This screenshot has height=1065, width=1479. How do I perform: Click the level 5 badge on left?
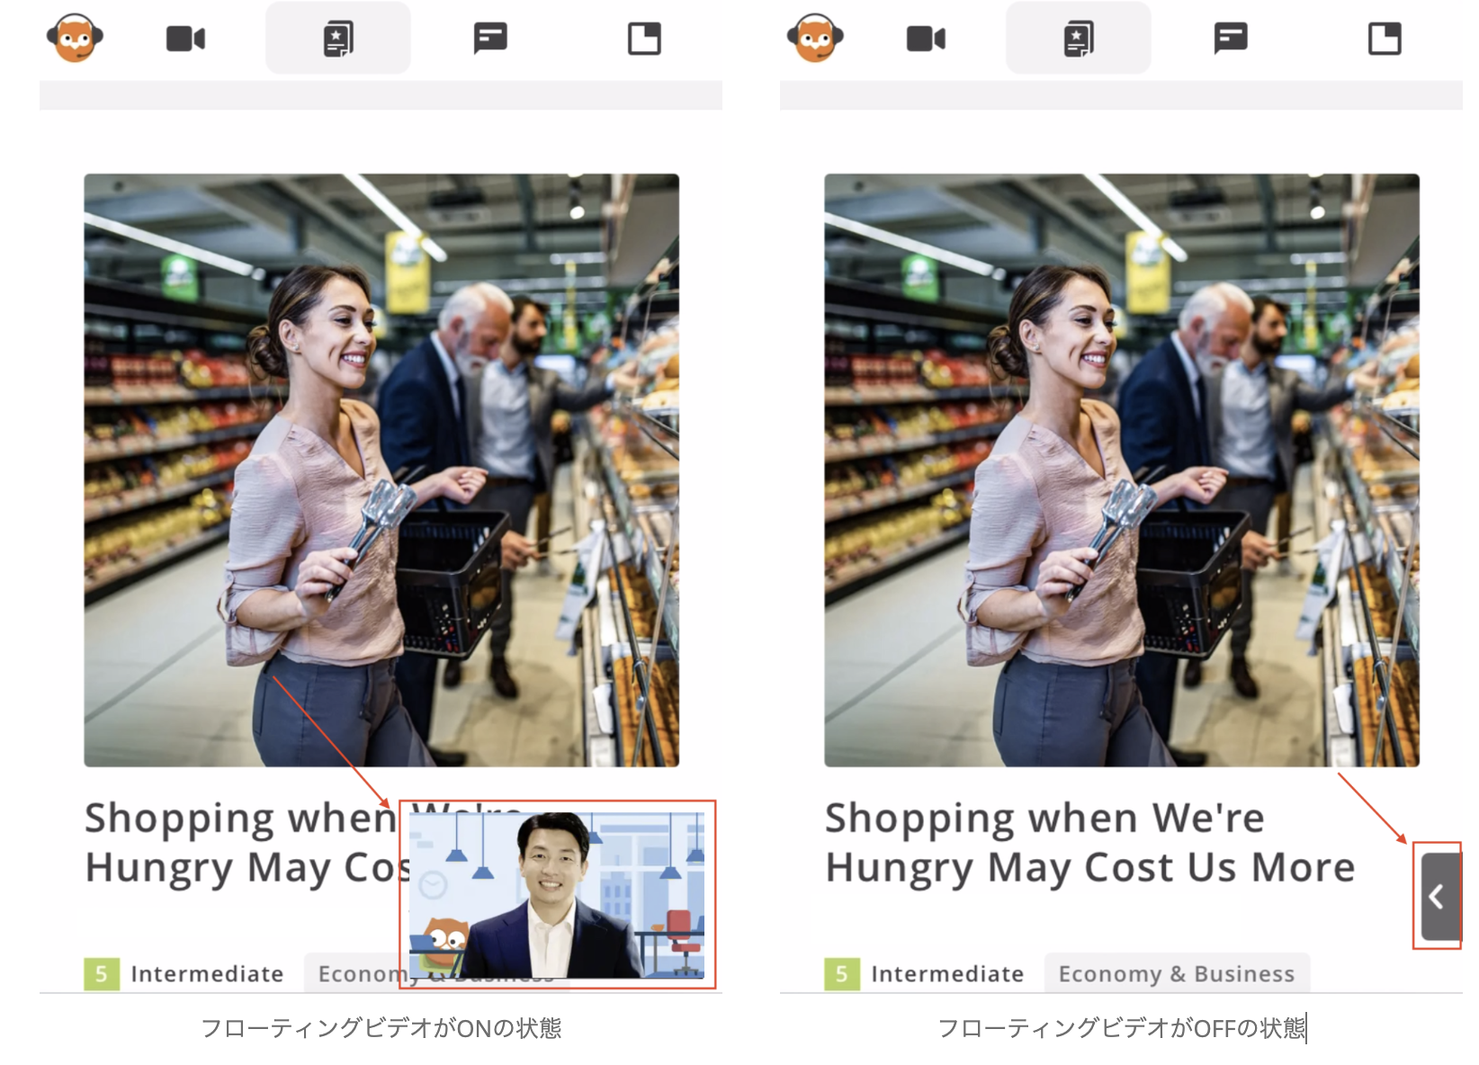coord(102,974)
